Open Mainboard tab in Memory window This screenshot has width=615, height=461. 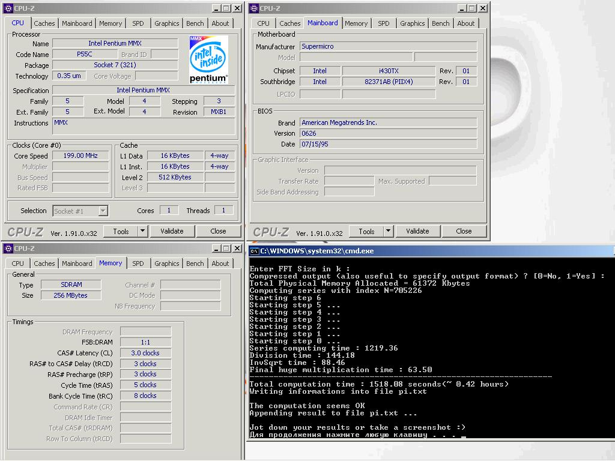[77, 264]
